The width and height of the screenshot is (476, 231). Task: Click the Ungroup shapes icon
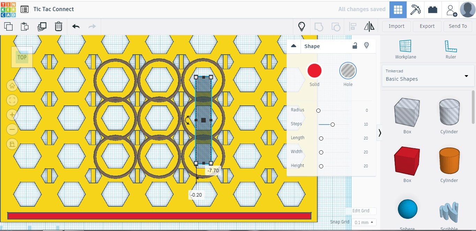[335, 26]
